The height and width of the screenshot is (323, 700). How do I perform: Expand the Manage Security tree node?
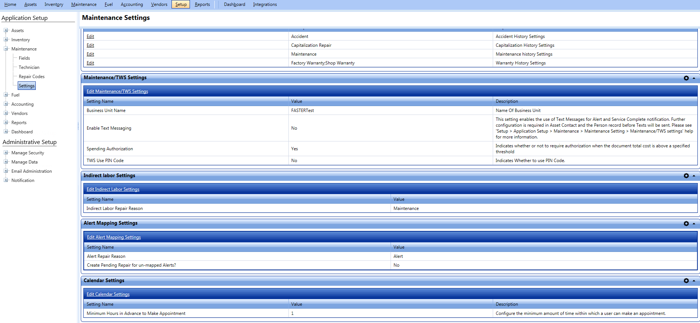(x=6, y=152)
